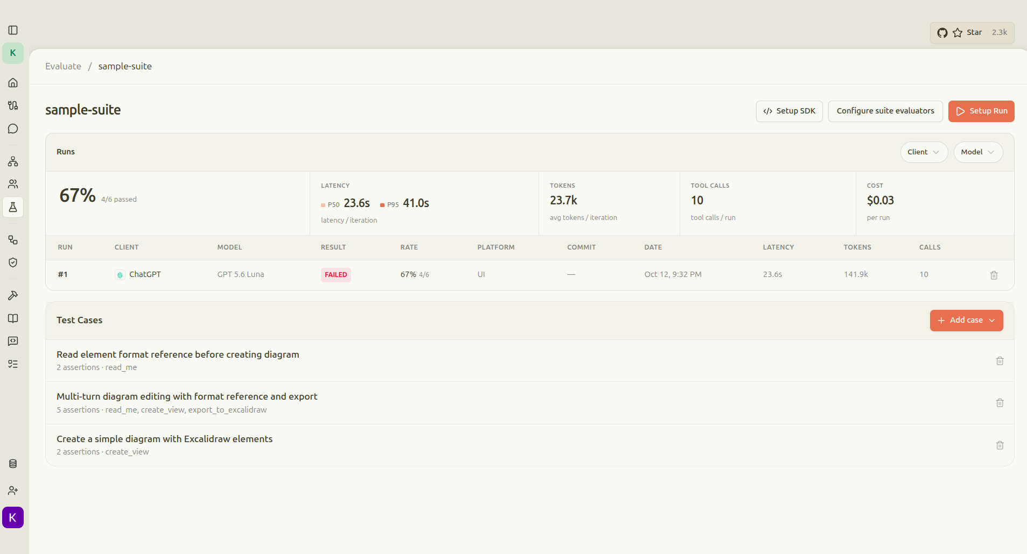Delete the 'Multi-turn diagram editing' test case
This screenshot has width=1027, height=554.
point(1000,403)
